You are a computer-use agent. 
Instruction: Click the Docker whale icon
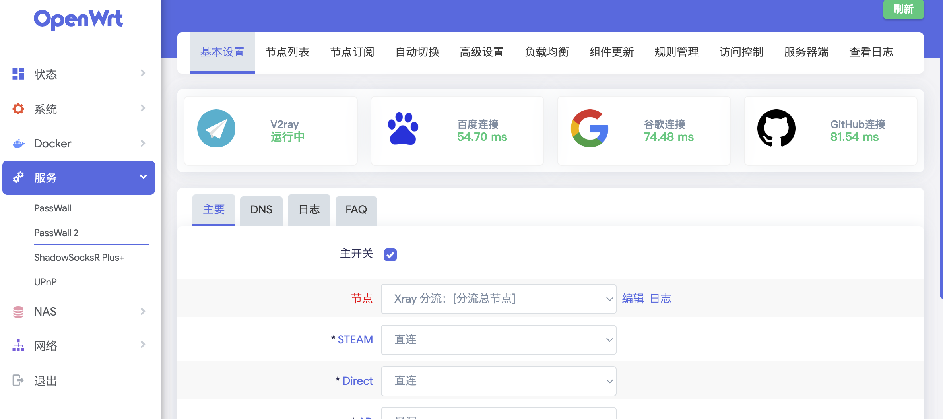(x=18, y=144)
